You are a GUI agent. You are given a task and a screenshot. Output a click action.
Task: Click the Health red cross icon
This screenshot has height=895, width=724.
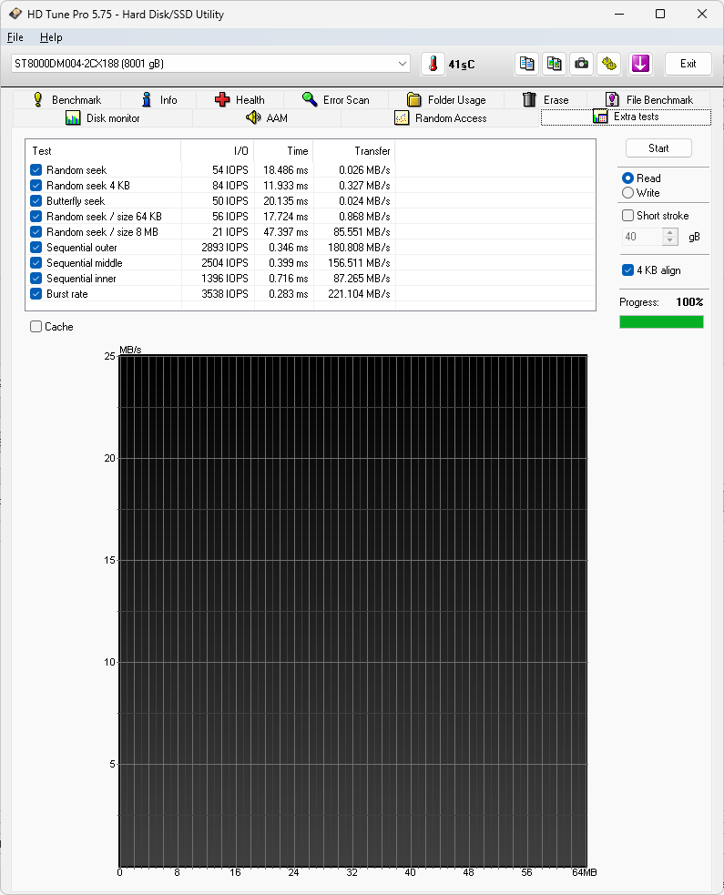[x=222, y=100]
